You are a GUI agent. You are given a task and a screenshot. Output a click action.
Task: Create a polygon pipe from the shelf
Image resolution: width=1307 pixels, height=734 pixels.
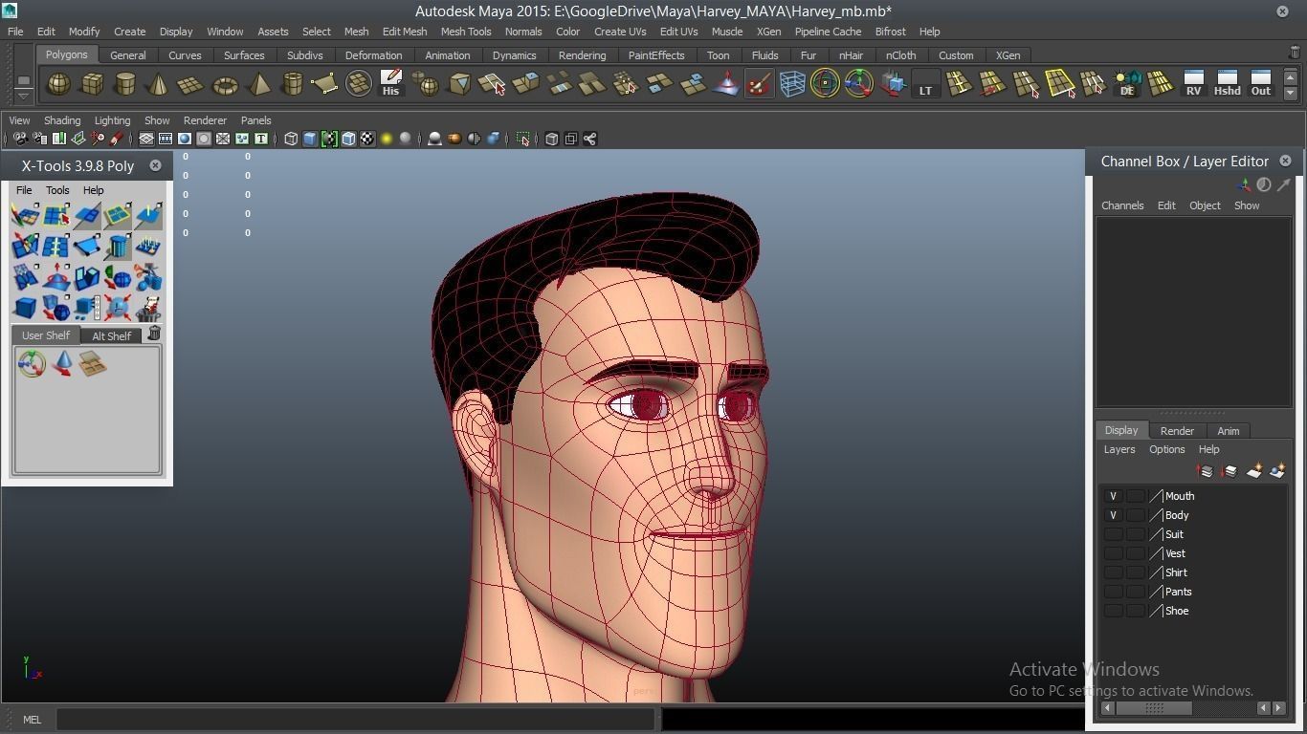coord(292,84)
